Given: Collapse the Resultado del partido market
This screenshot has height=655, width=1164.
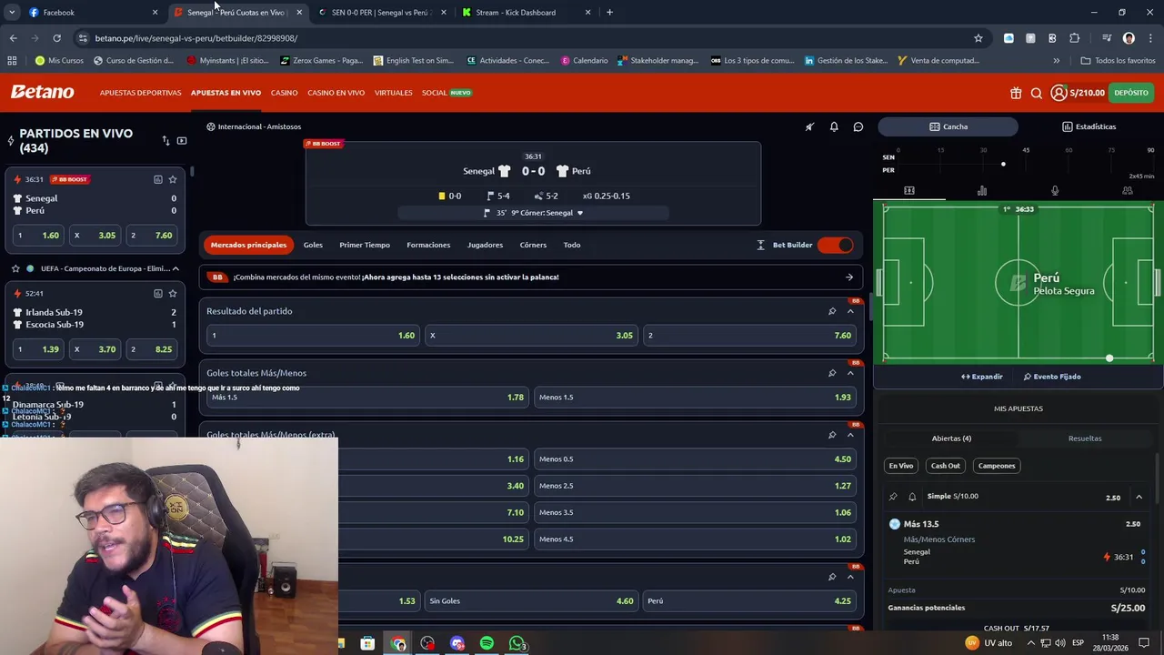Looking at the screenshot, I should click(850, 311).
